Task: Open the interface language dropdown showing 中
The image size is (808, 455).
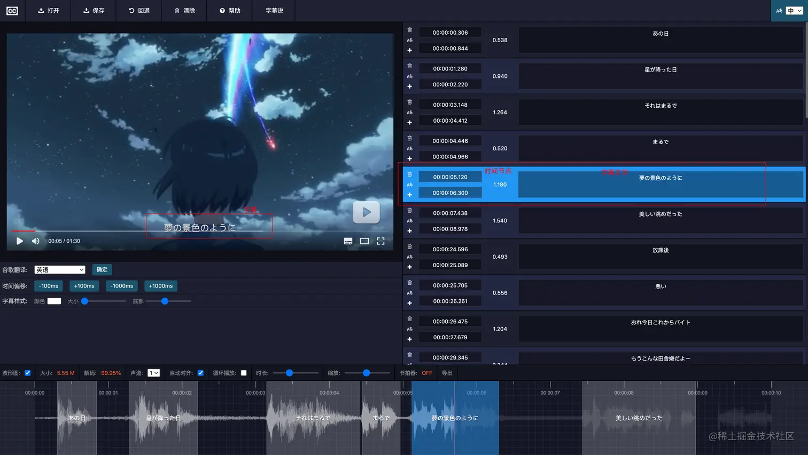Action: [x=794, y=11]
